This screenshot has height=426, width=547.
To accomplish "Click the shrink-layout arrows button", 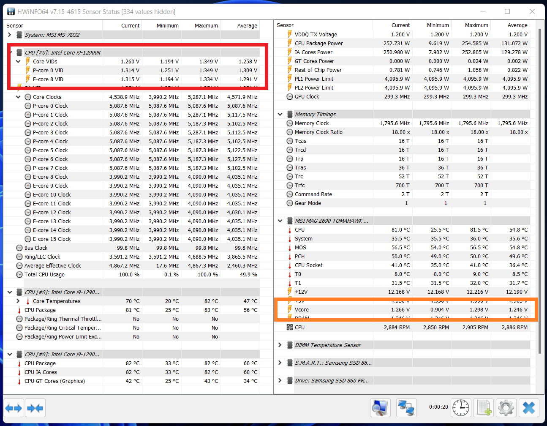I will pyautogui.click(x=35, y=408).
